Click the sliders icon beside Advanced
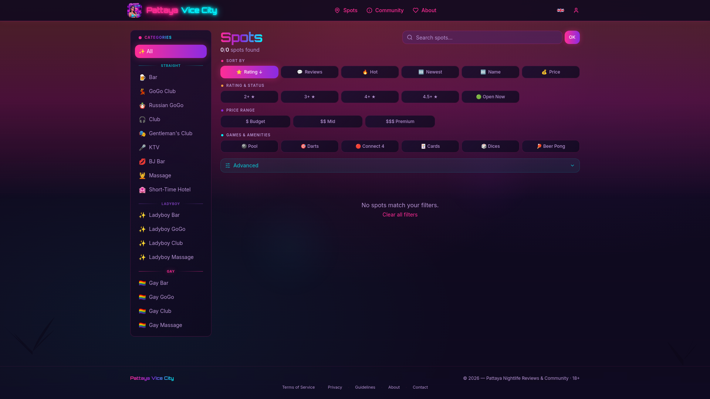The height and width of the screenshot is (399, 710). [228, 166]
